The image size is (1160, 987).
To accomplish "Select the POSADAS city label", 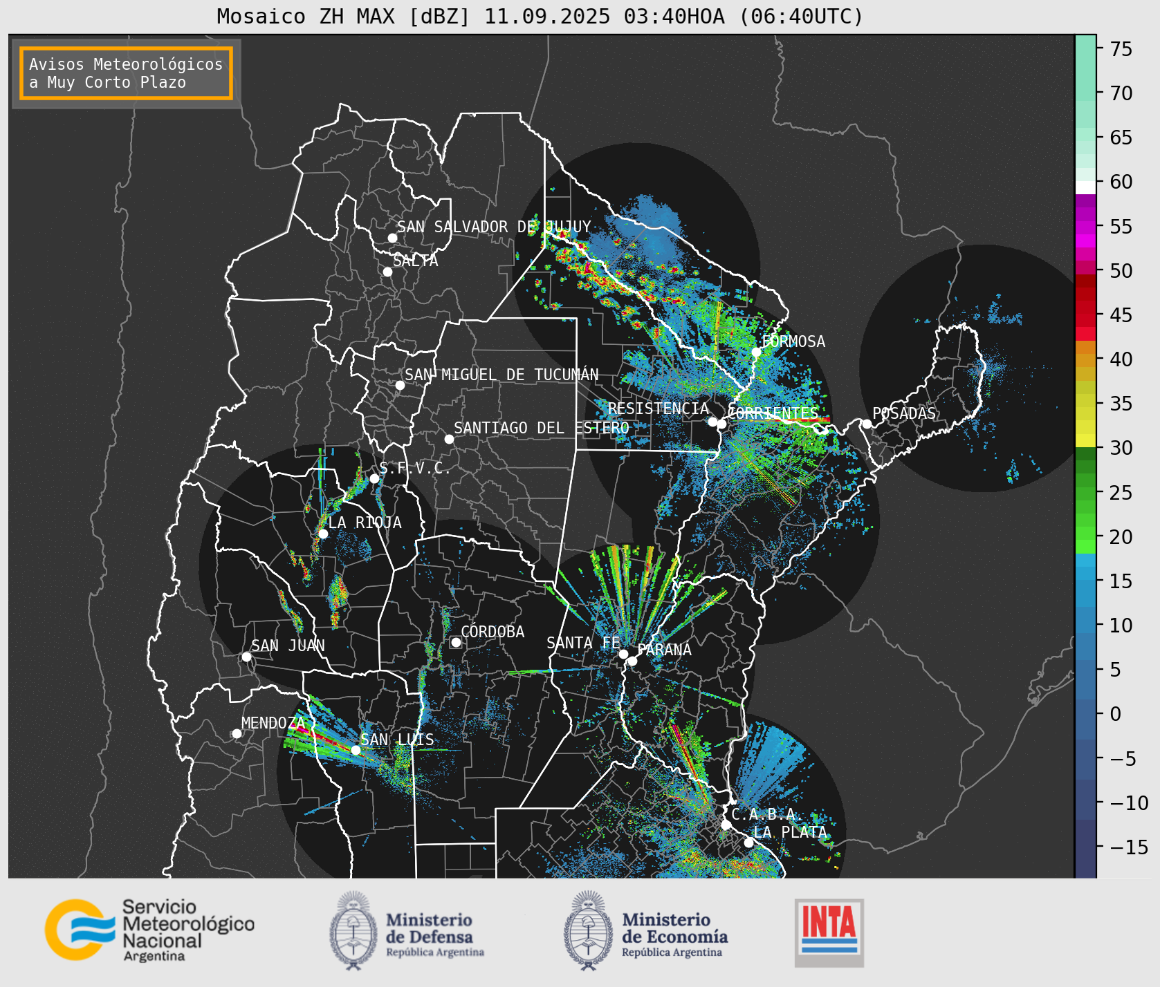I will point(904,413).
